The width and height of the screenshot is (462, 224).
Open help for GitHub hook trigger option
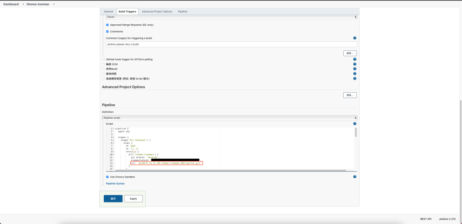click(x=355, y=59)
